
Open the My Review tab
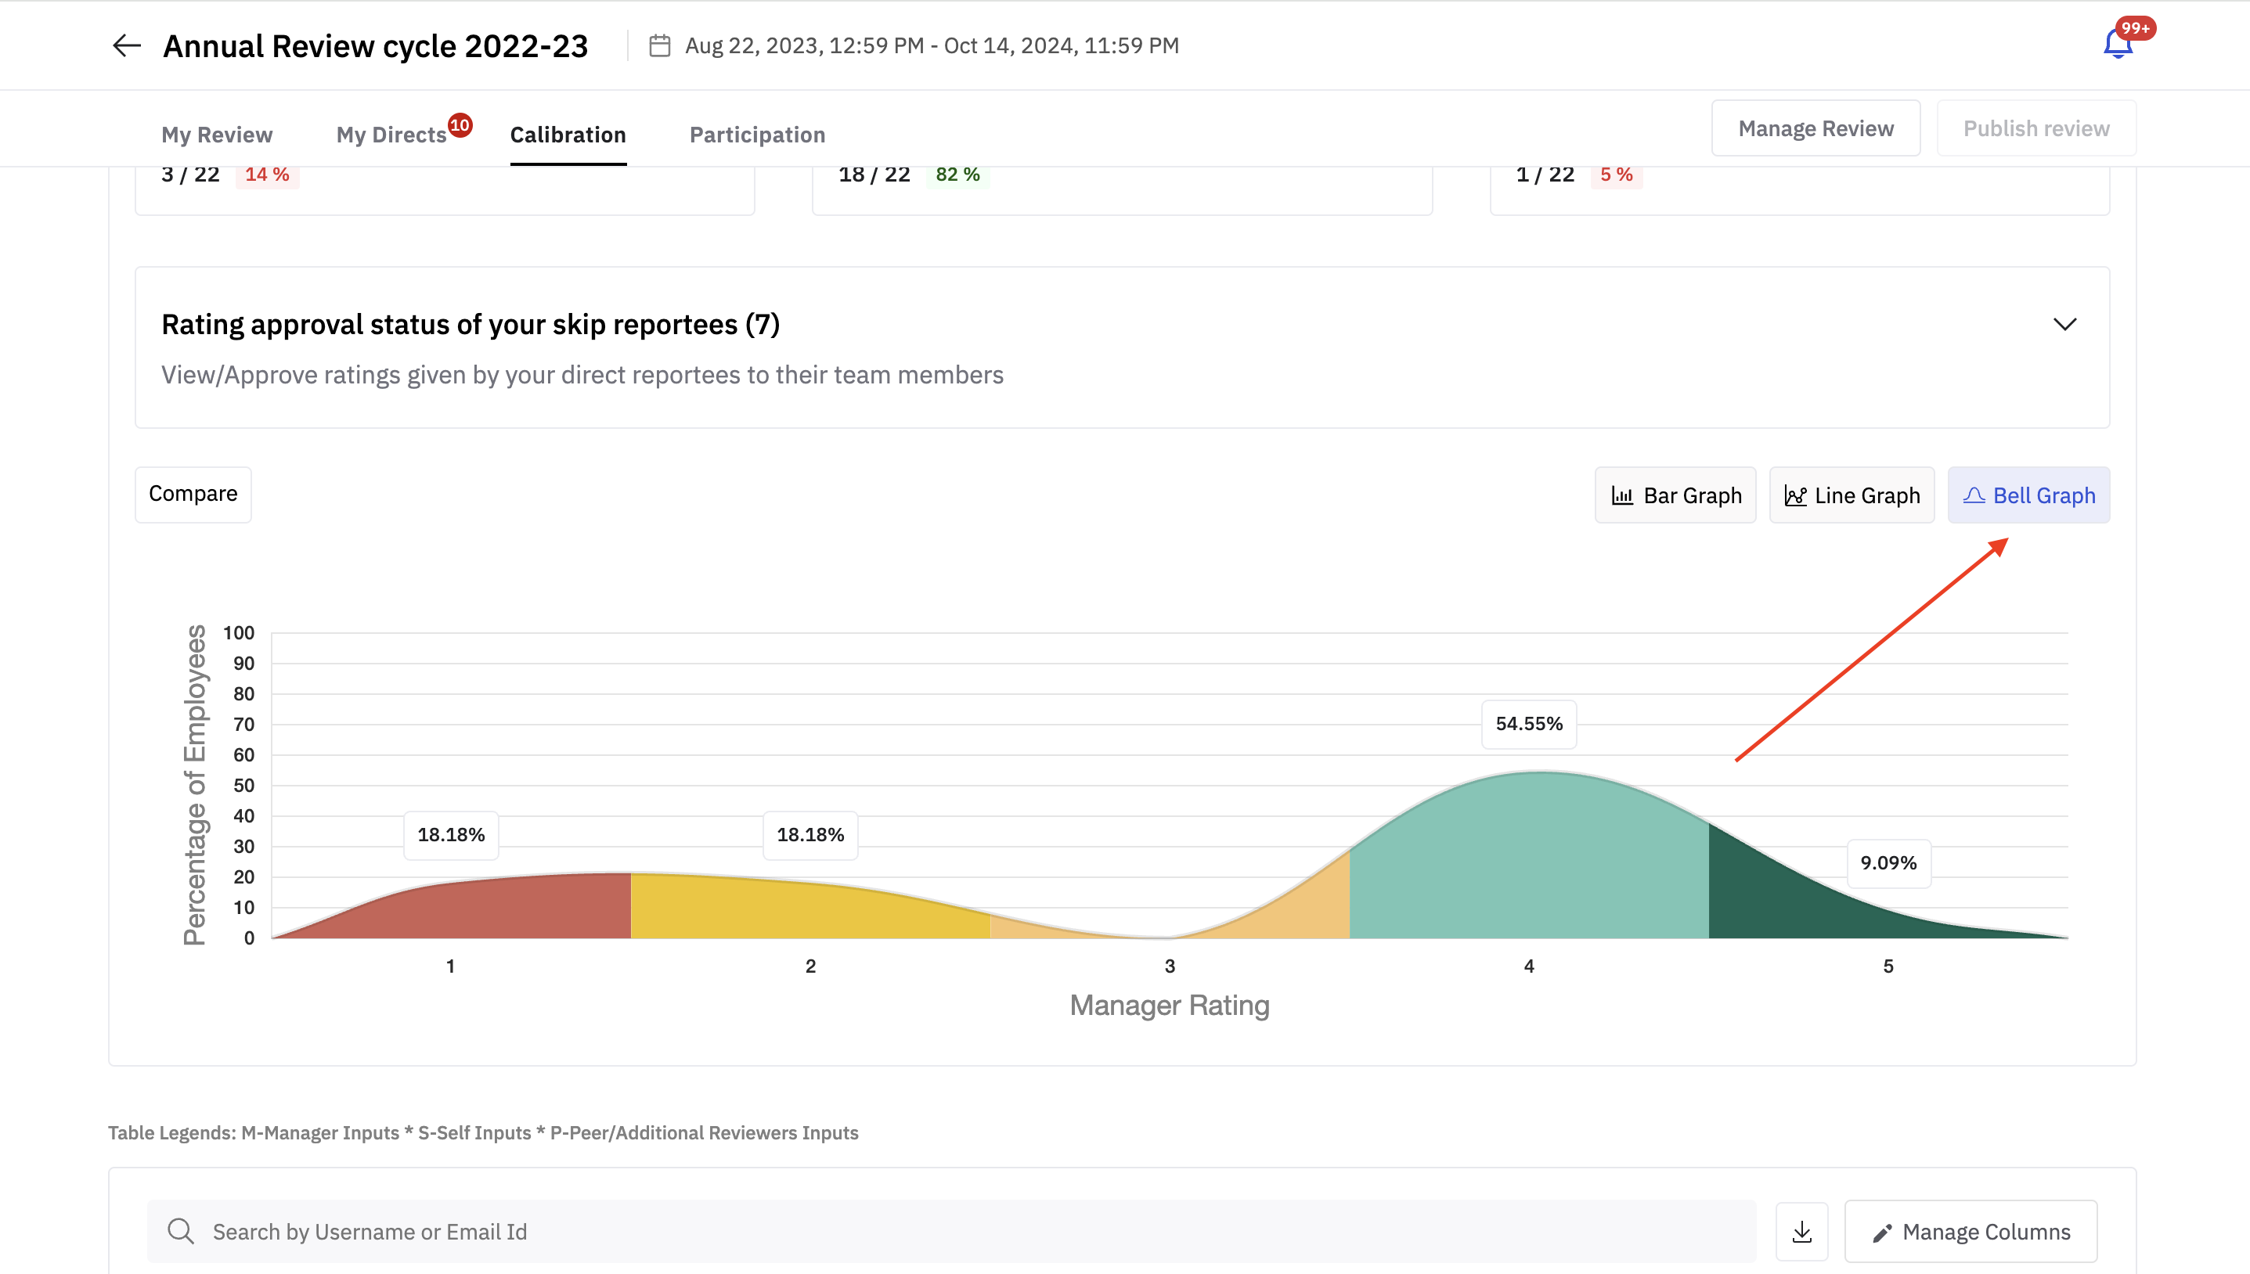pyautogui.click(x=217, y=135)
